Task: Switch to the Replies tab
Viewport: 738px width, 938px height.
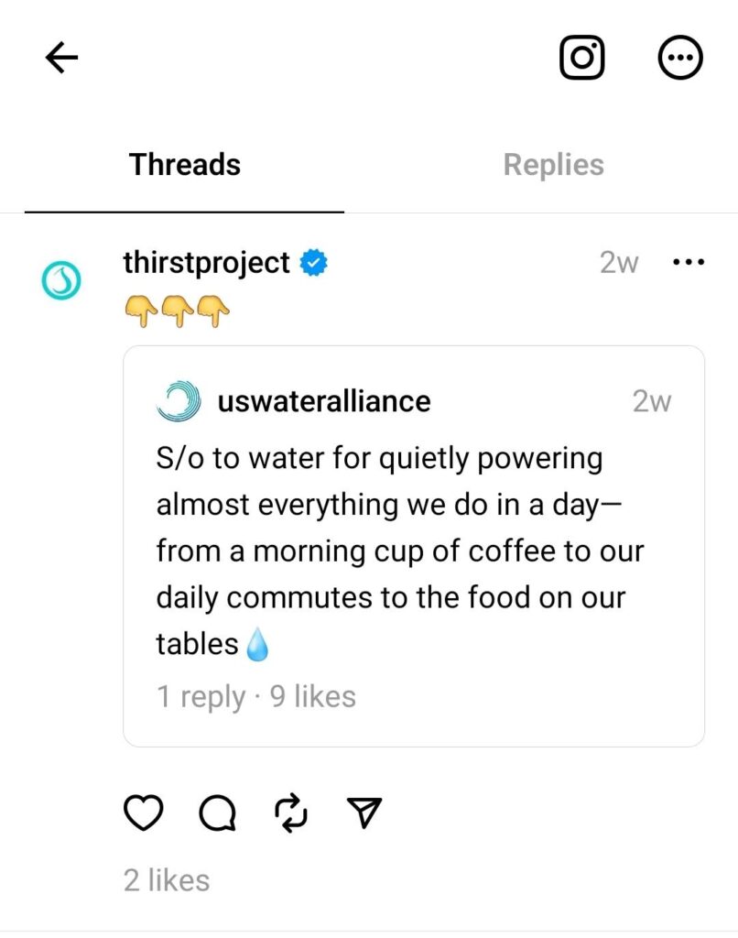Action: [553, 165]
